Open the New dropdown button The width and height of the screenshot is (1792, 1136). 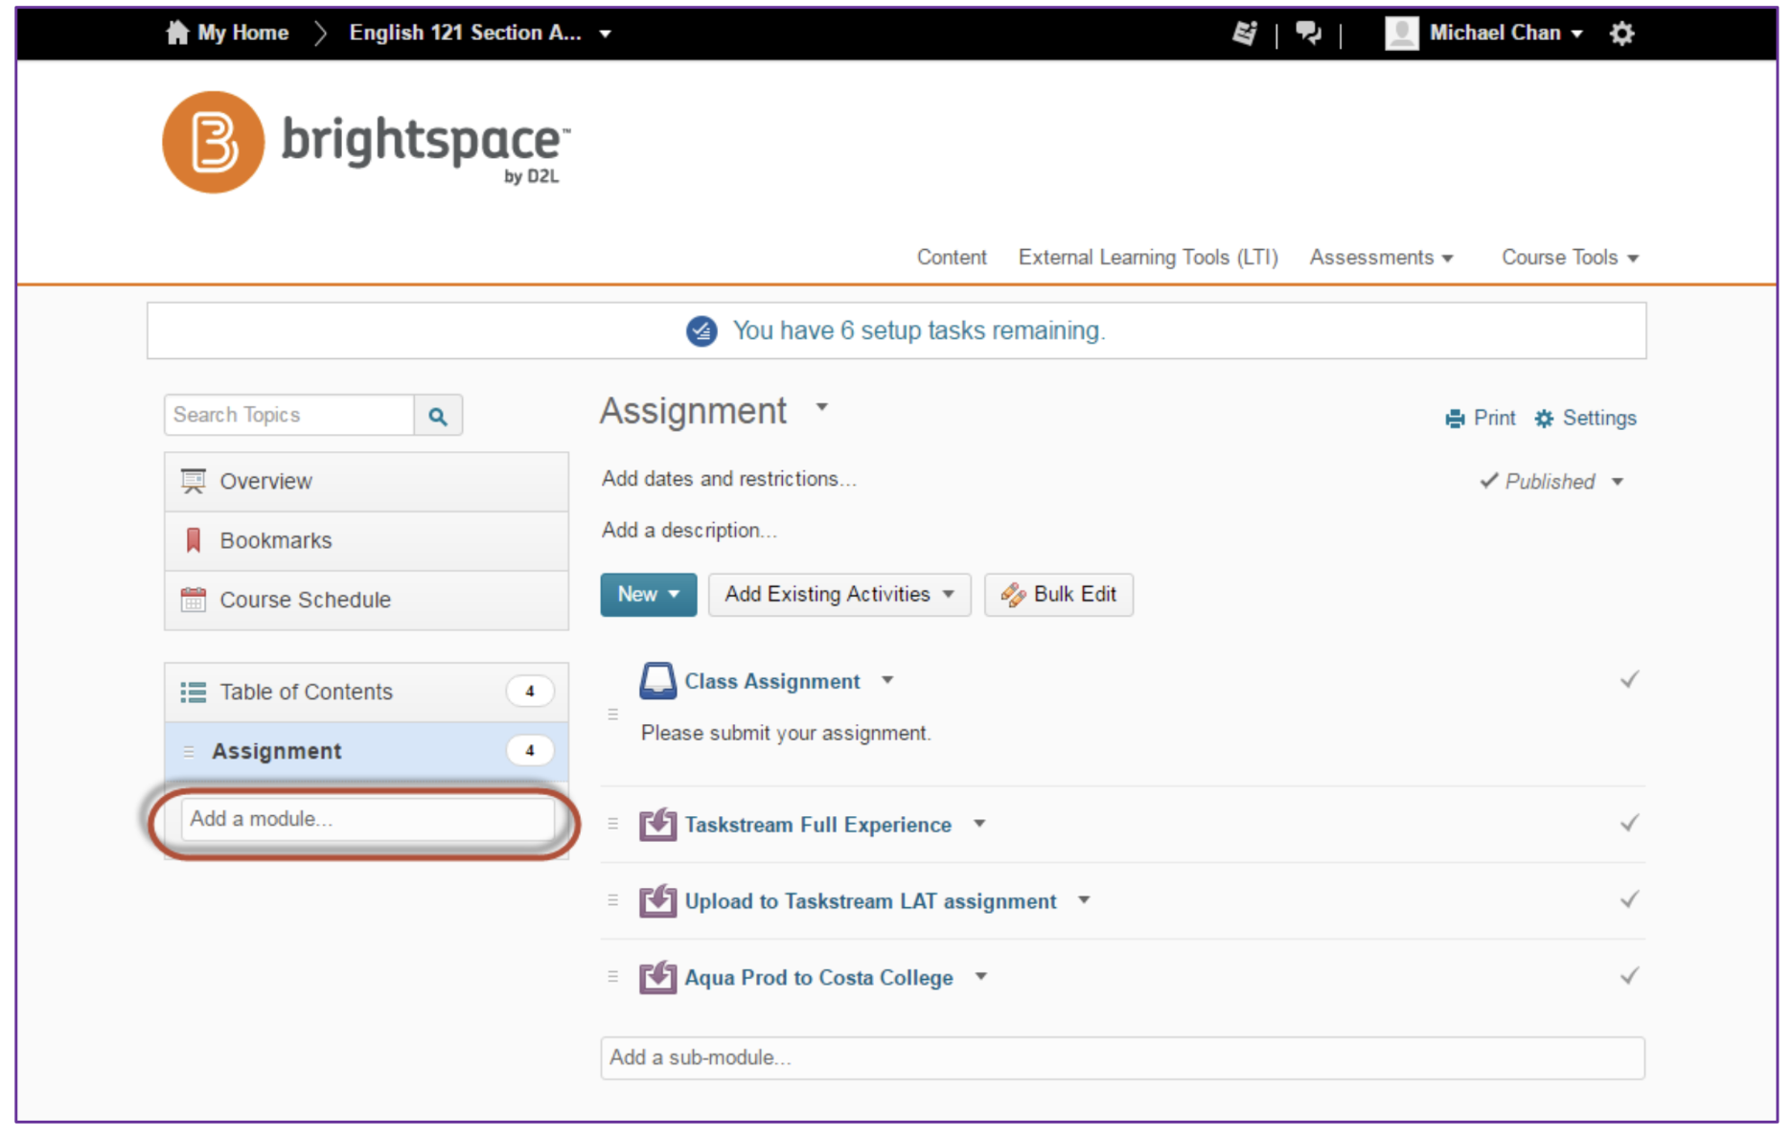point(649,595)
